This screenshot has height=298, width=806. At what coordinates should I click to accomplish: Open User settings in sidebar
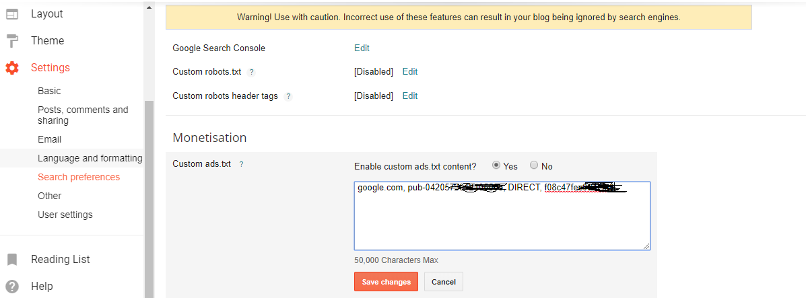pos(65,215)
